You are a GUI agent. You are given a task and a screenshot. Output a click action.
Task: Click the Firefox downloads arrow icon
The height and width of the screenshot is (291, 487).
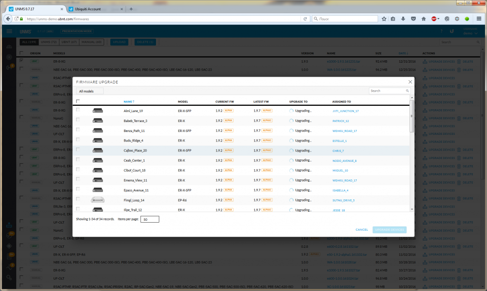coord(403,19)
